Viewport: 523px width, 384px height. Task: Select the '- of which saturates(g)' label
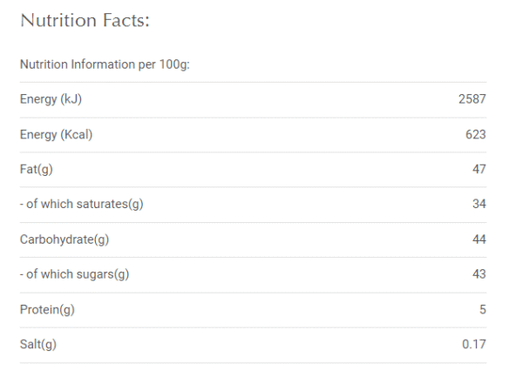(82, 205)
